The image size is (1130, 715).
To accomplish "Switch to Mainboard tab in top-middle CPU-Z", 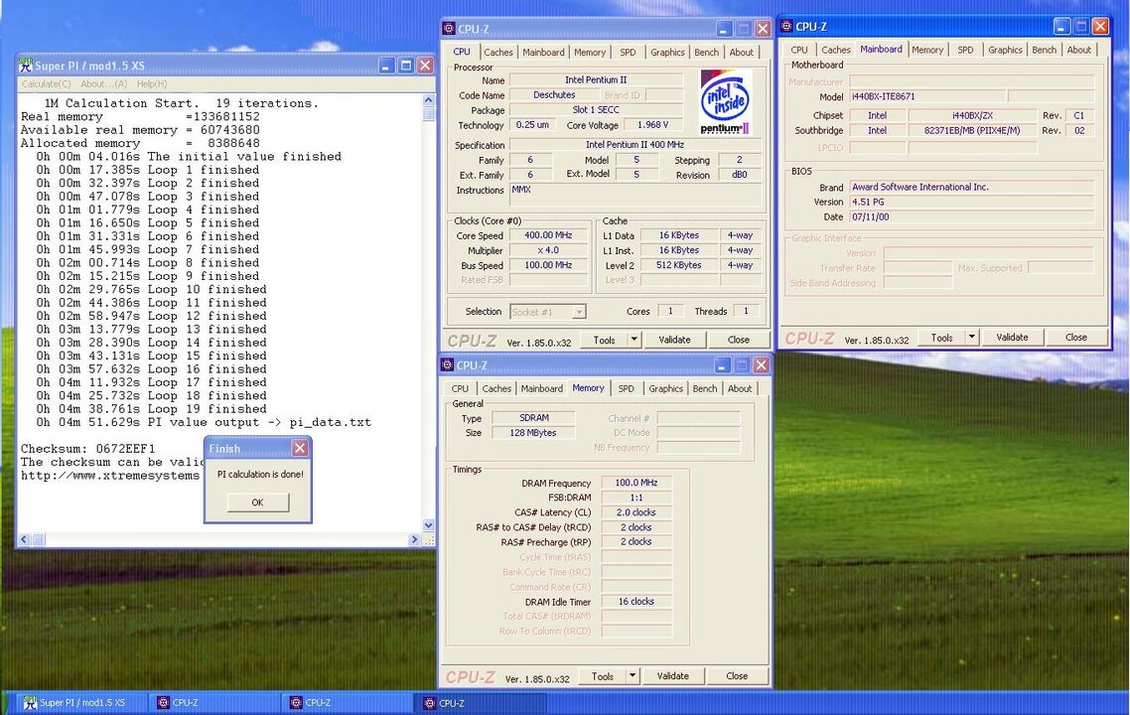I will pyautogui.click(x=543, y=53).
